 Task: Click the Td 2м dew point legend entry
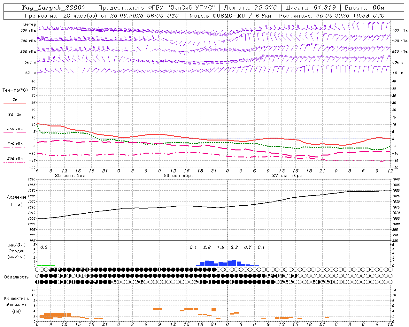coord(15,114)
